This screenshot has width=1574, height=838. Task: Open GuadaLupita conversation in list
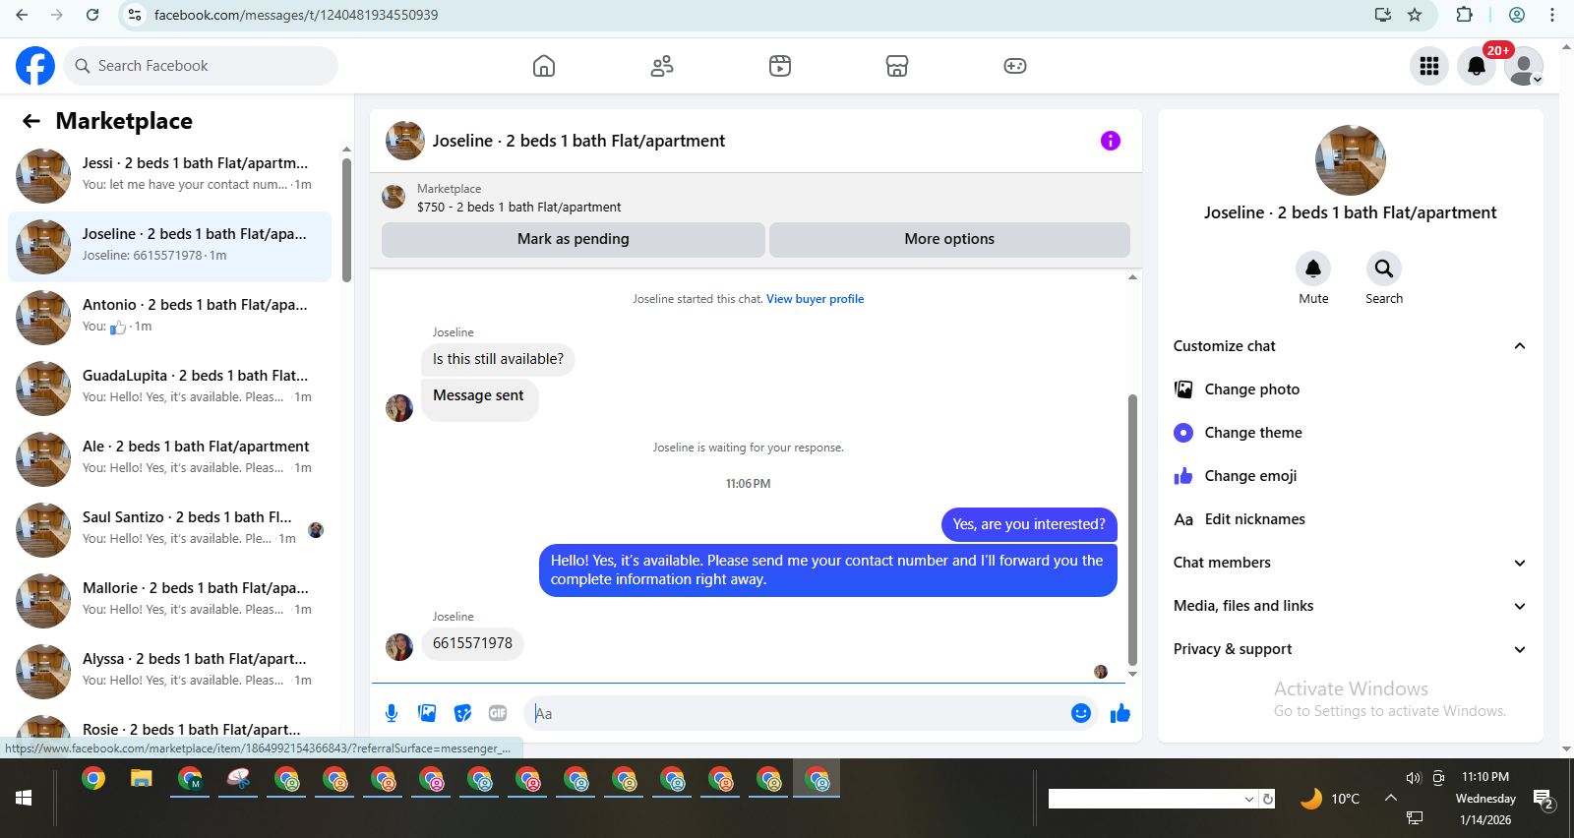click(x=170, y=389)
